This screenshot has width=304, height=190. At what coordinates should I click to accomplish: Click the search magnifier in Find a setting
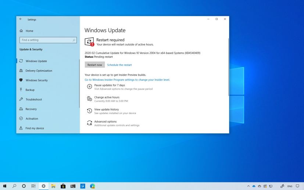tap(74, 40)
